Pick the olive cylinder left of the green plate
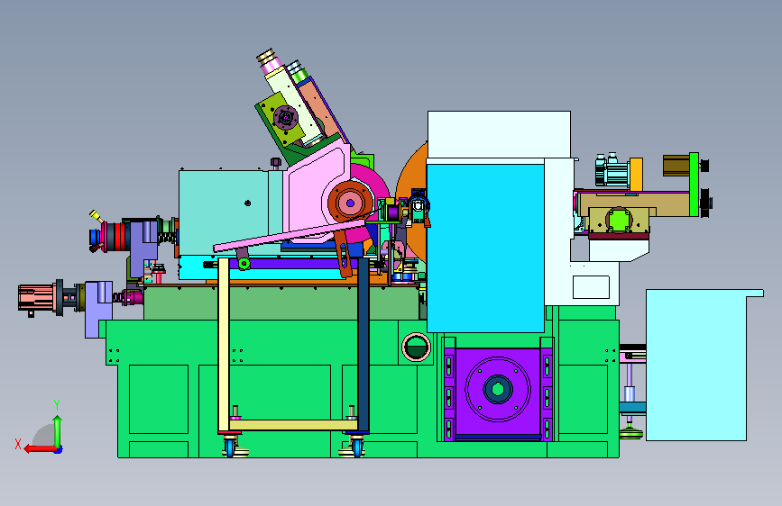 (x=676, y=166)
